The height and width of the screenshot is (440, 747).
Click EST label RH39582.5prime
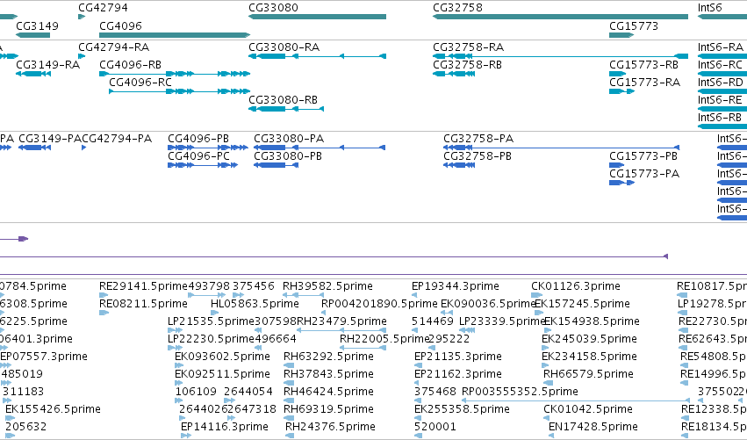(x=327, y=286)
